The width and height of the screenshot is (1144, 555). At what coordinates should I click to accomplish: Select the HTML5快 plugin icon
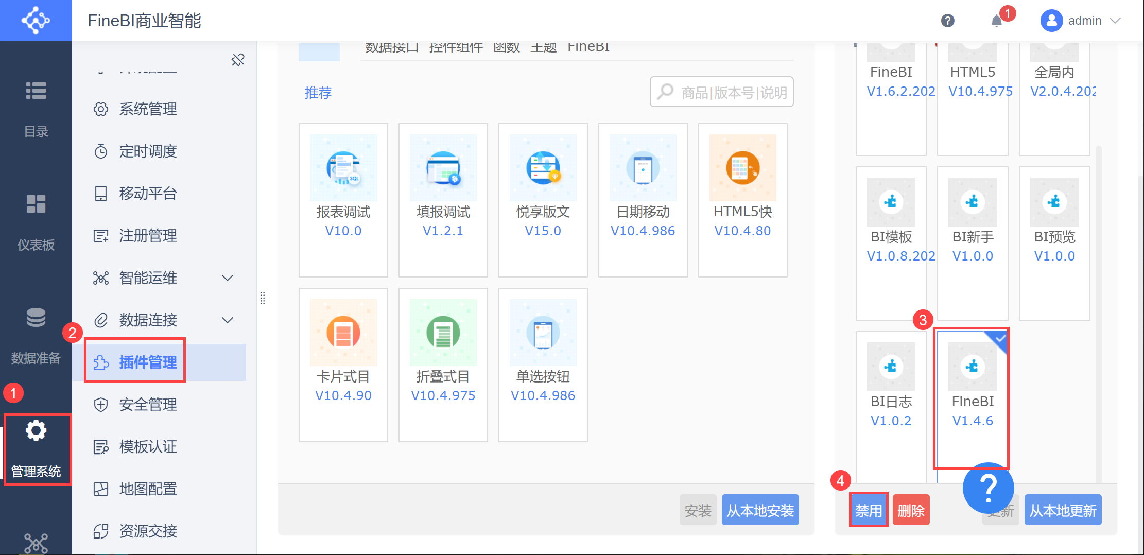pyautogui.click(x=743, y=168)
